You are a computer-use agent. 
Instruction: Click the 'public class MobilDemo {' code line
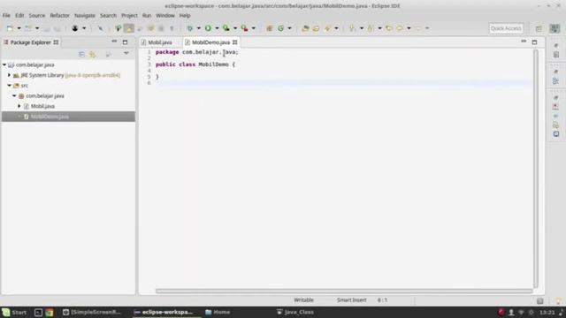click(195, 64)
